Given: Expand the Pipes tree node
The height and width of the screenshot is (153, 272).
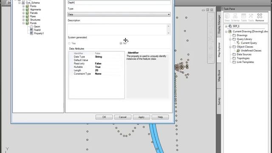Looking at the screenshot, I should [23, 16].
